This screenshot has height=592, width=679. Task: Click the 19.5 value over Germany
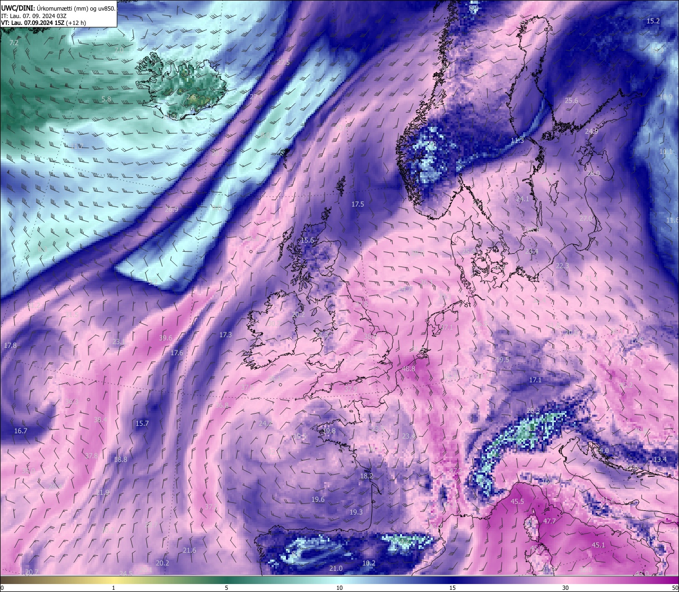[x=502, y=359]
